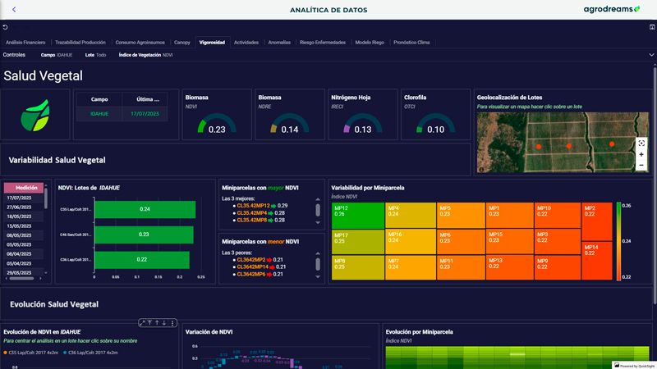Click the C35 lot NDVI bar
The width and height of the screenshot is (657, 369).
click(x=144, y=209)
